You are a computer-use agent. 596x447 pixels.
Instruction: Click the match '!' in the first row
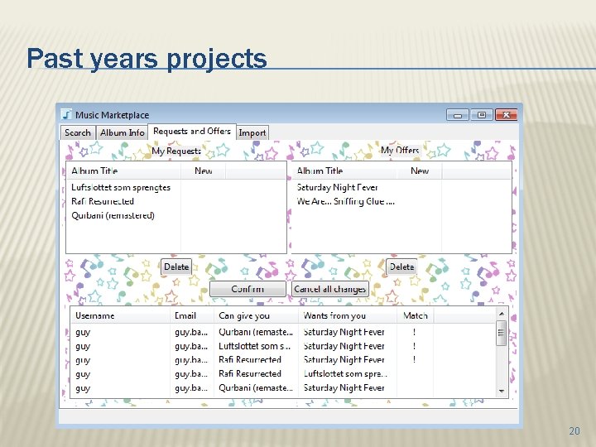point(415,332)
